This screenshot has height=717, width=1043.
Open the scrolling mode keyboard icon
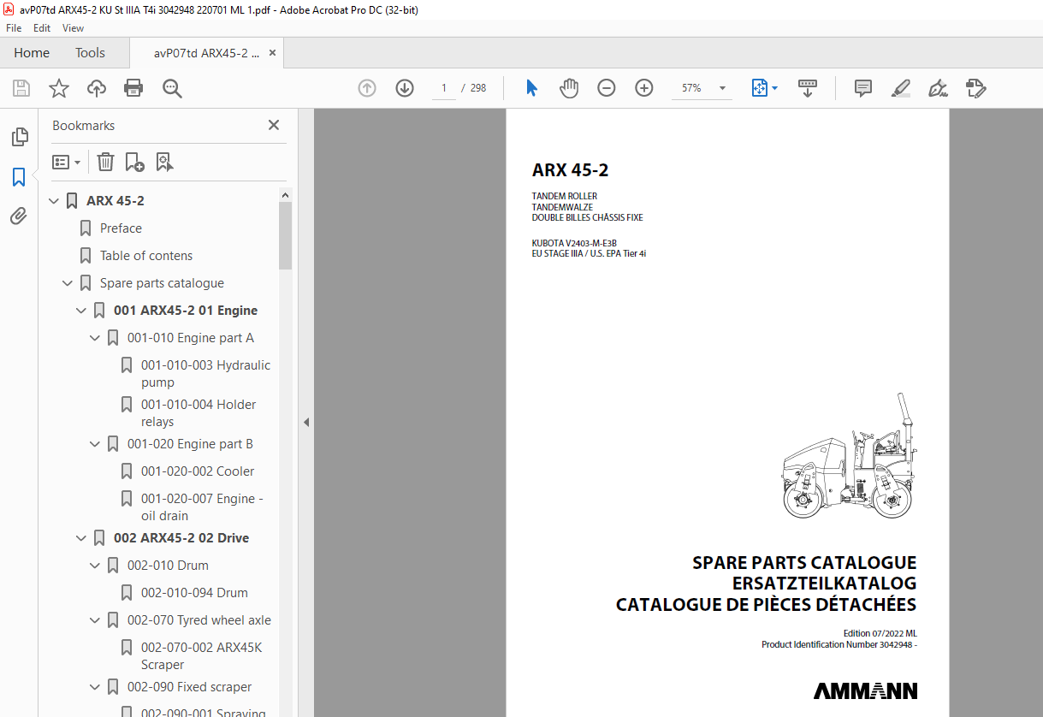click(808, 88)
